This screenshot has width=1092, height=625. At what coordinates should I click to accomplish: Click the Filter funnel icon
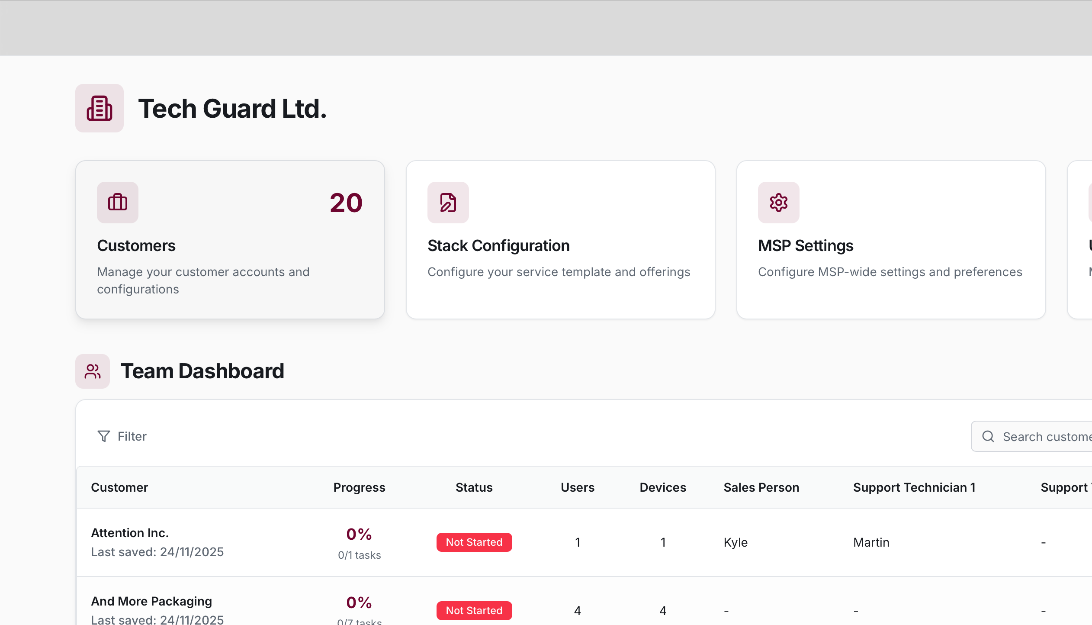click(103, 436)
